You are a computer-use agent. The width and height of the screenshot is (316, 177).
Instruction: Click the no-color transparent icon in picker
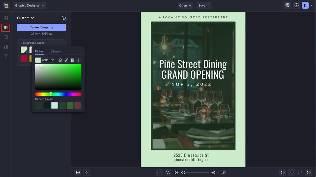point(60,60)
